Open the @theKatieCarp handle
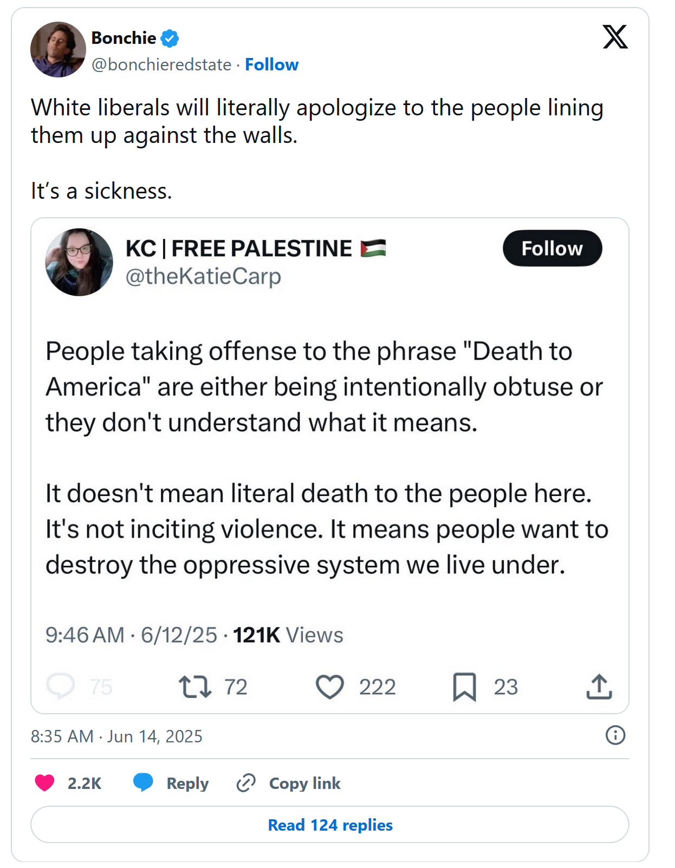The width and height of the screenshot is (675, 868). pyautogui.click(x=203, y=276)
